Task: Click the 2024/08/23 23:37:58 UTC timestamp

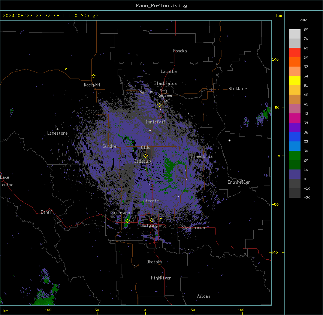Action: point(37,16)
